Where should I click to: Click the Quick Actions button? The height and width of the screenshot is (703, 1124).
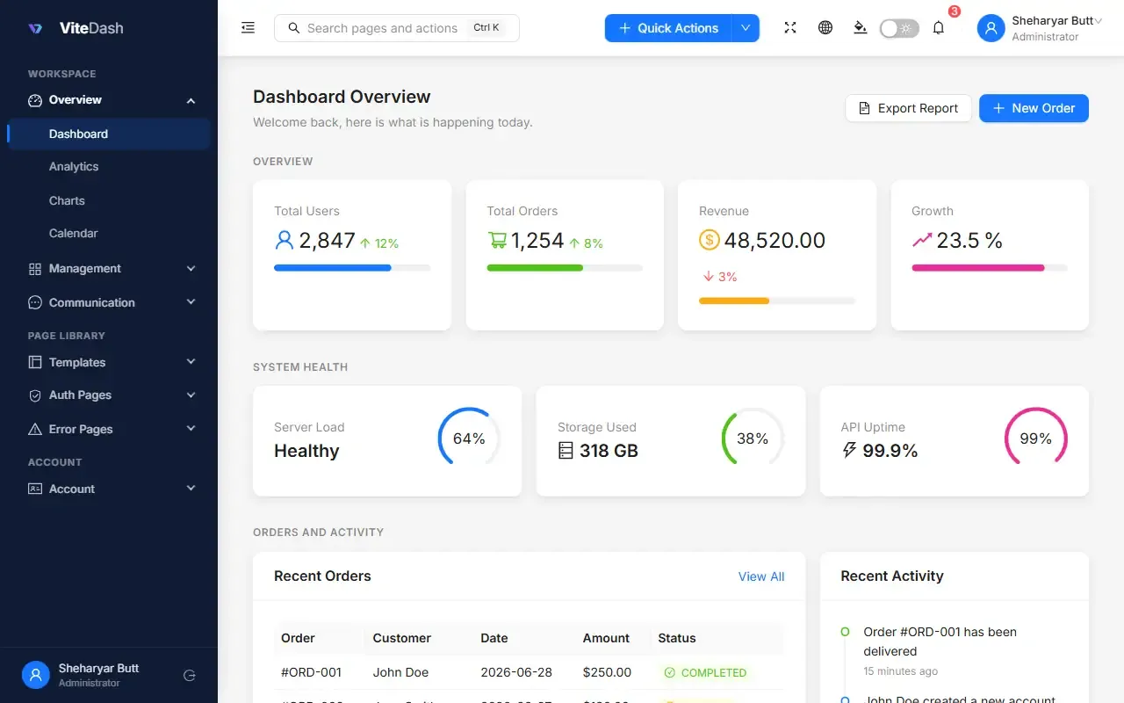pyautogui.click(x=668, y=28)
